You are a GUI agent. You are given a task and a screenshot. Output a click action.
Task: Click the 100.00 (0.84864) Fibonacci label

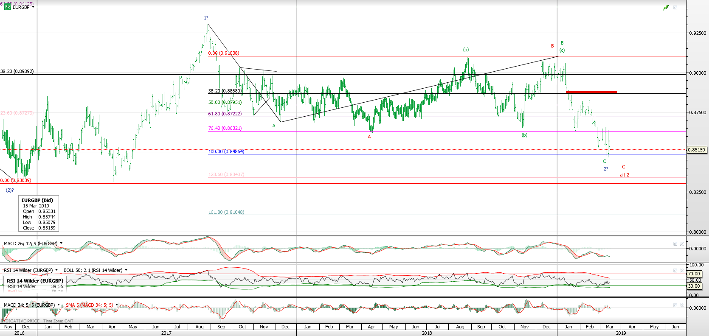[x=226, y=151]
